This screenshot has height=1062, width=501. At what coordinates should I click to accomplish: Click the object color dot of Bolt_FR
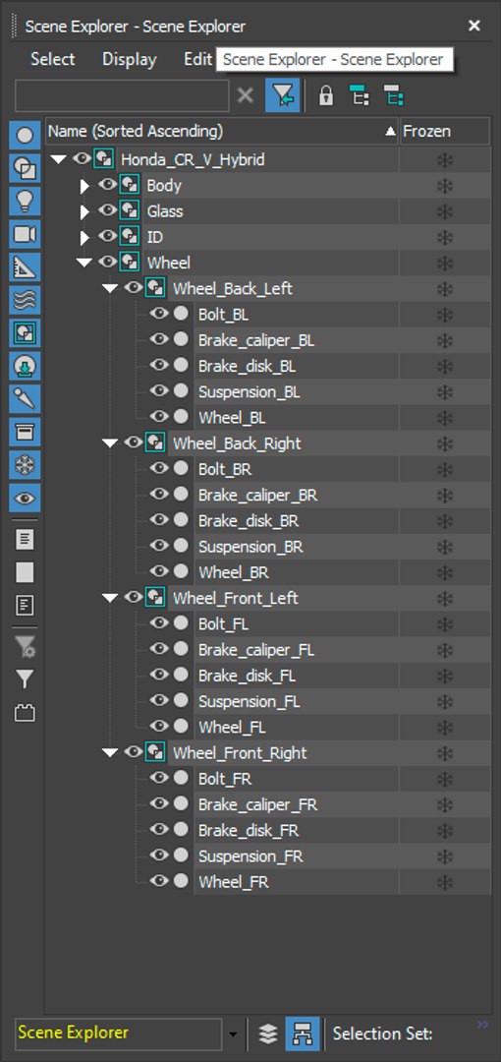[x=181, y=778]
